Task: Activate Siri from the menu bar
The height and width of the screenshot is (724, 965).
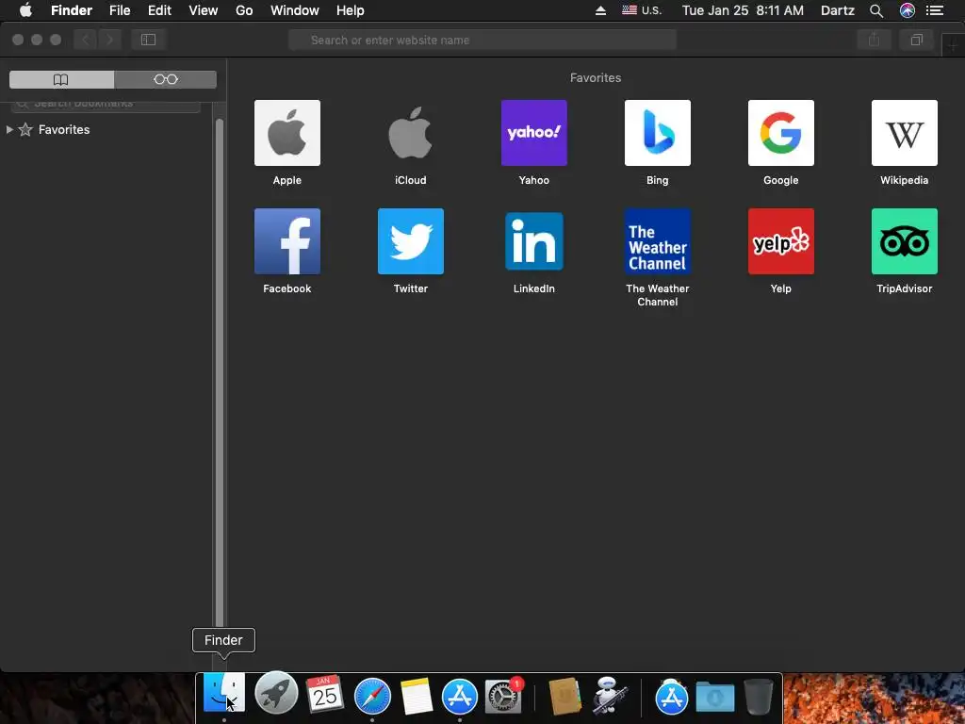Action: tap(908, 10)
